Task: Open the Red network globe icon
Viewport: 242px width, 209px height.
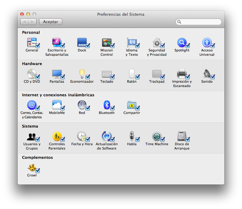Action: (82, 105)
